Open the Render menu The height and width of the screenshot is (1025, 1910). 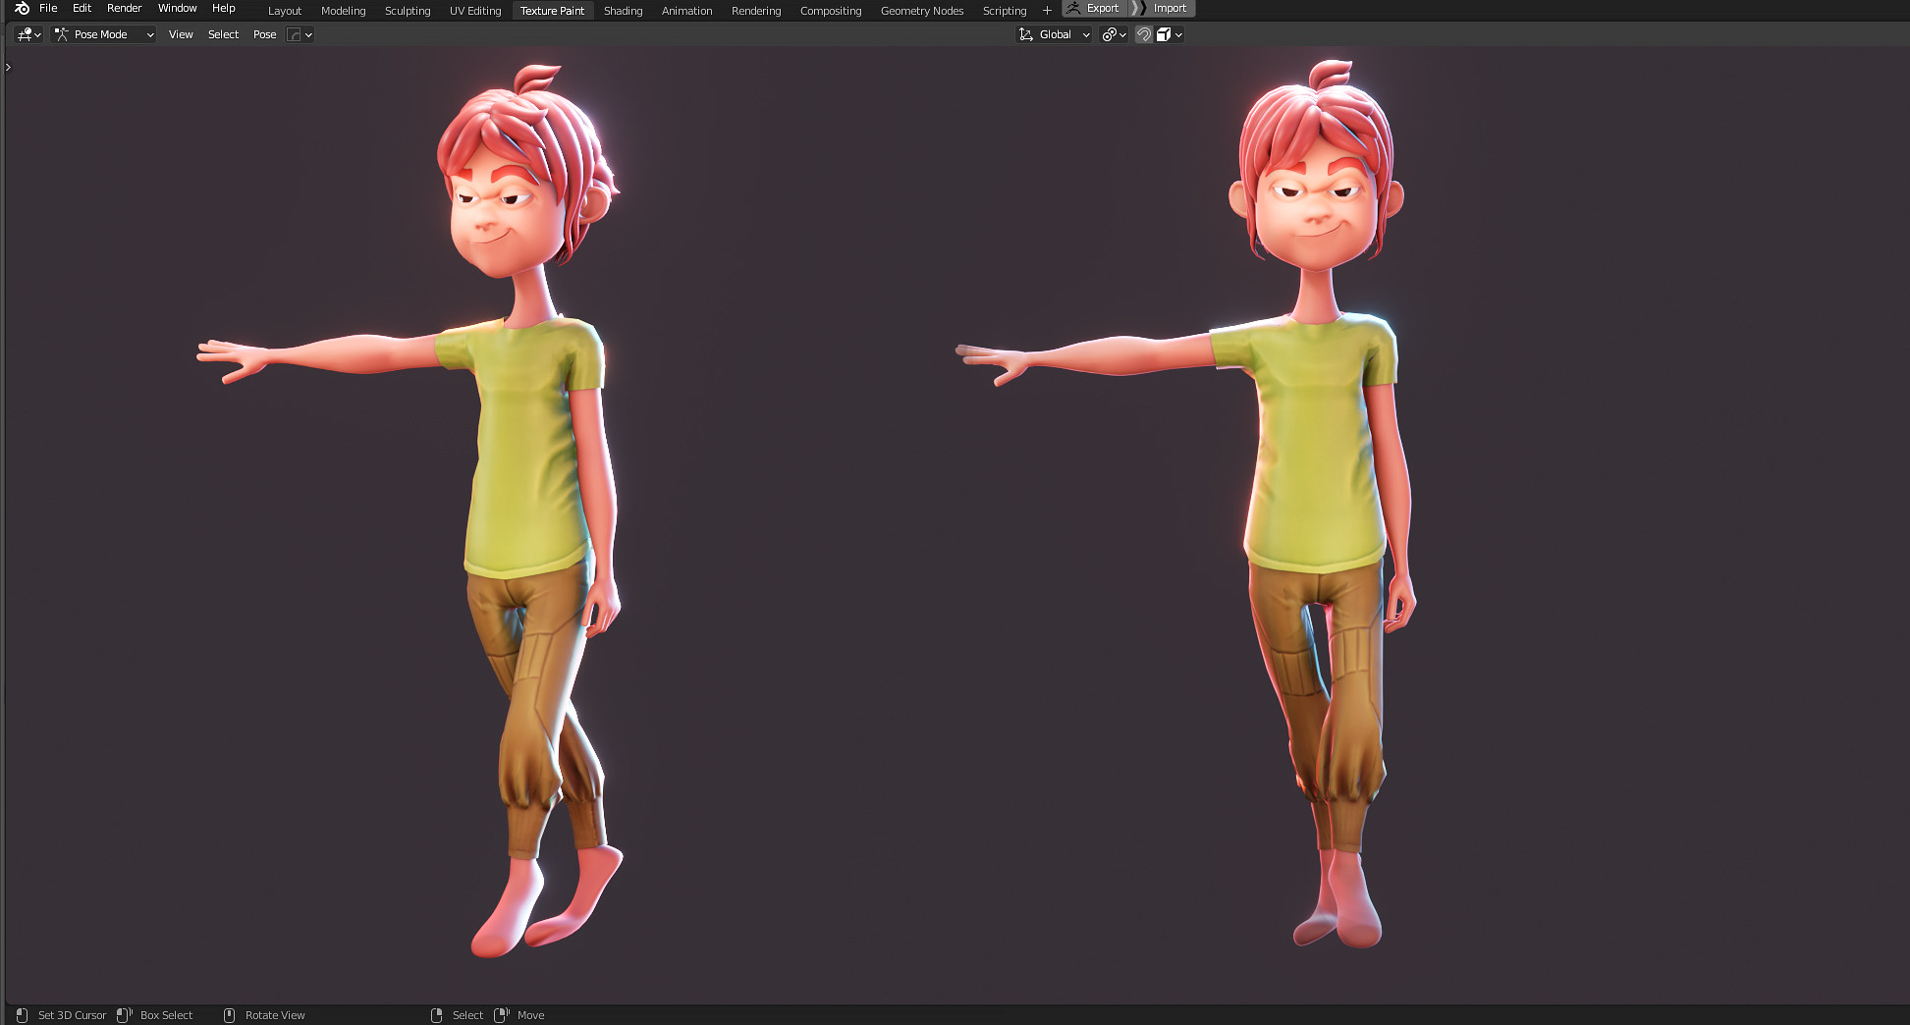click(124, 8)
